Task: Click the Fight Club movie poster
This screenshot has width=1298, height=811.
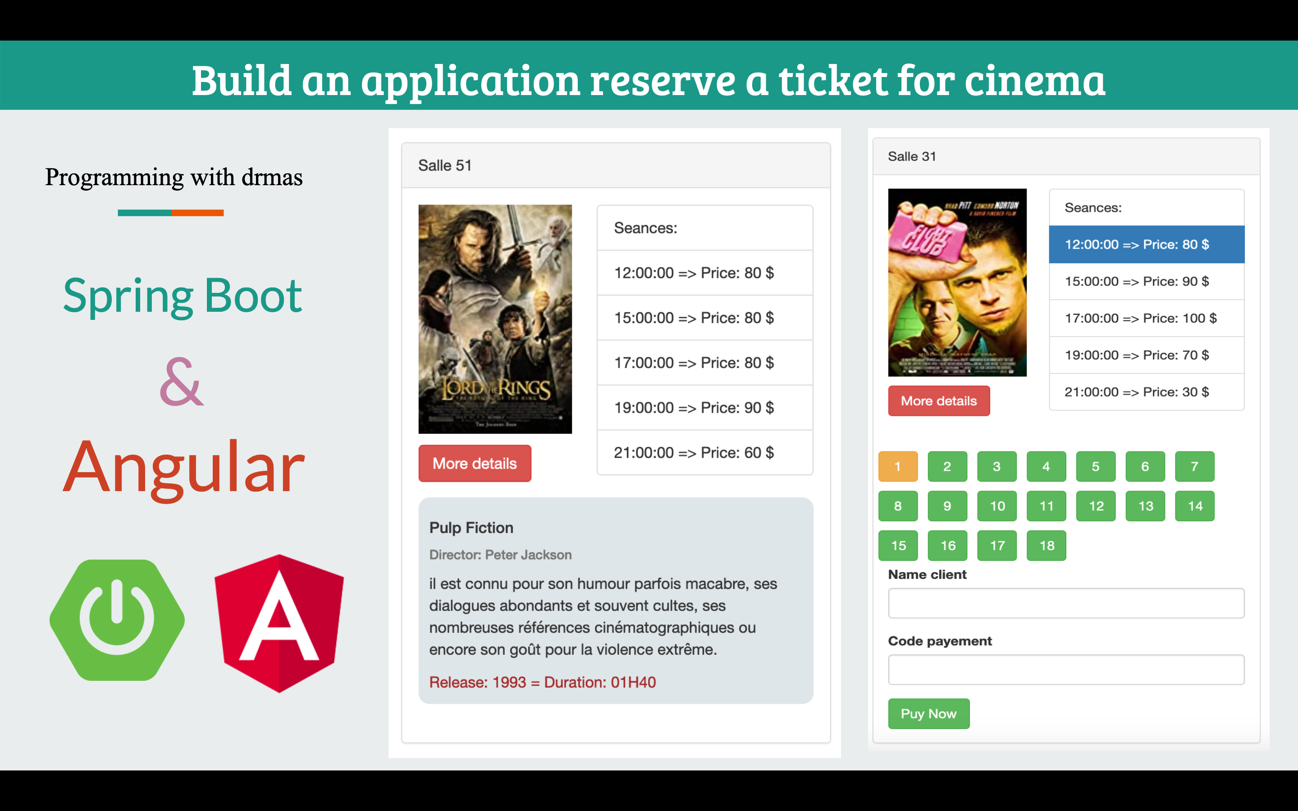Action: coord(957,282)
